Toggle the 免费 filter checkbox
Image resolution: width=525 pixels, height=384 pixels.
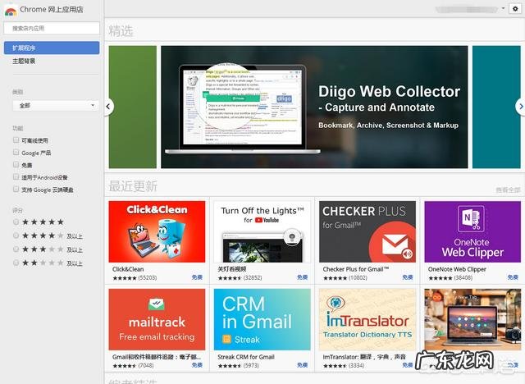(16, 165)
